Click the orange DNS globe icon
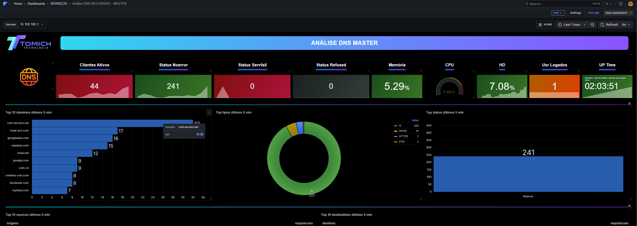The width and height of the screenshot is (637, 226). 29,77
